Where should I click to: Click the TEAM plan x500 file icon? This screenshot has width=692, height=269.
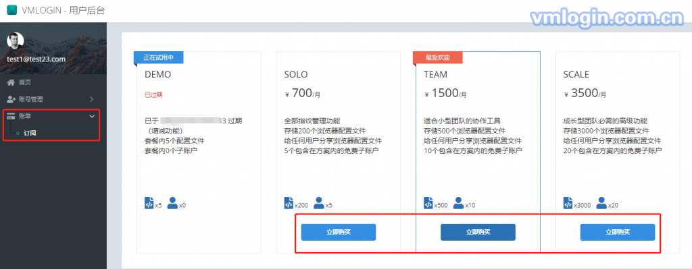coord(428,203)
